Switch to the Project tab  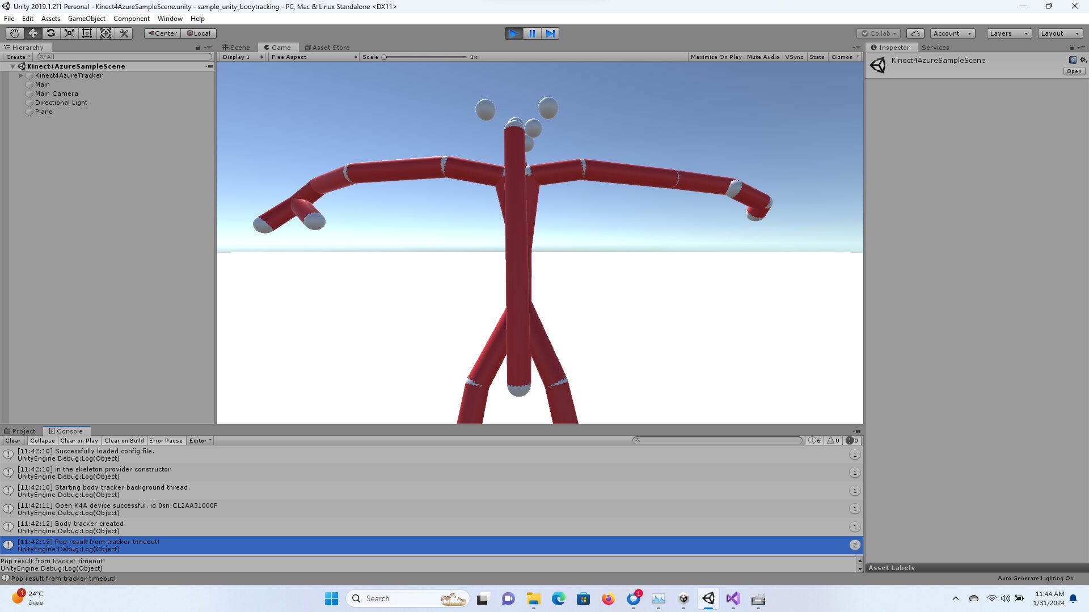[x=20, y=431]
